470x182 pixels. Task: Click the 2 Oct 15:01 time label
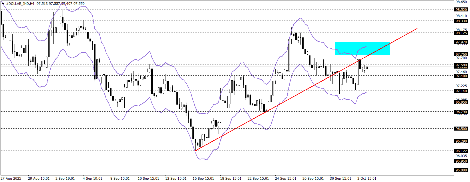(367, 179)
